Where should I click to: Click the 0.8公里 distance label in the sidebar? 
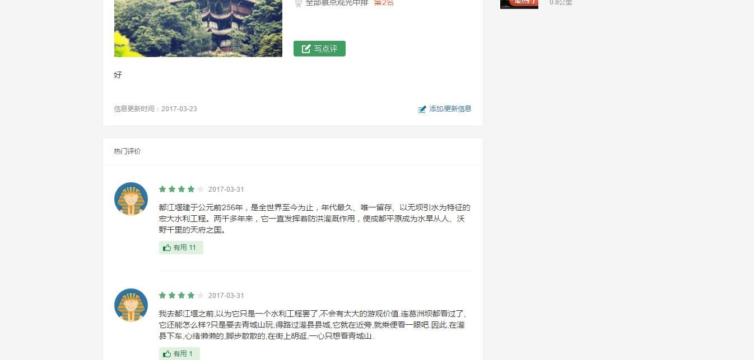coord(561,3)
